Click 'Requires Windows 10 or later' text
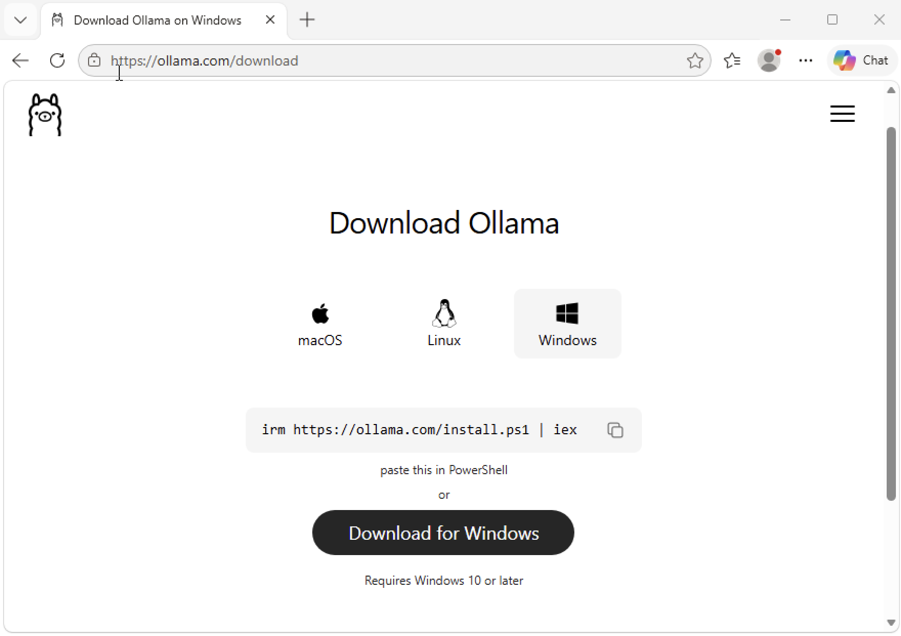This screenshot has height=636, width=901. point(444,581)
